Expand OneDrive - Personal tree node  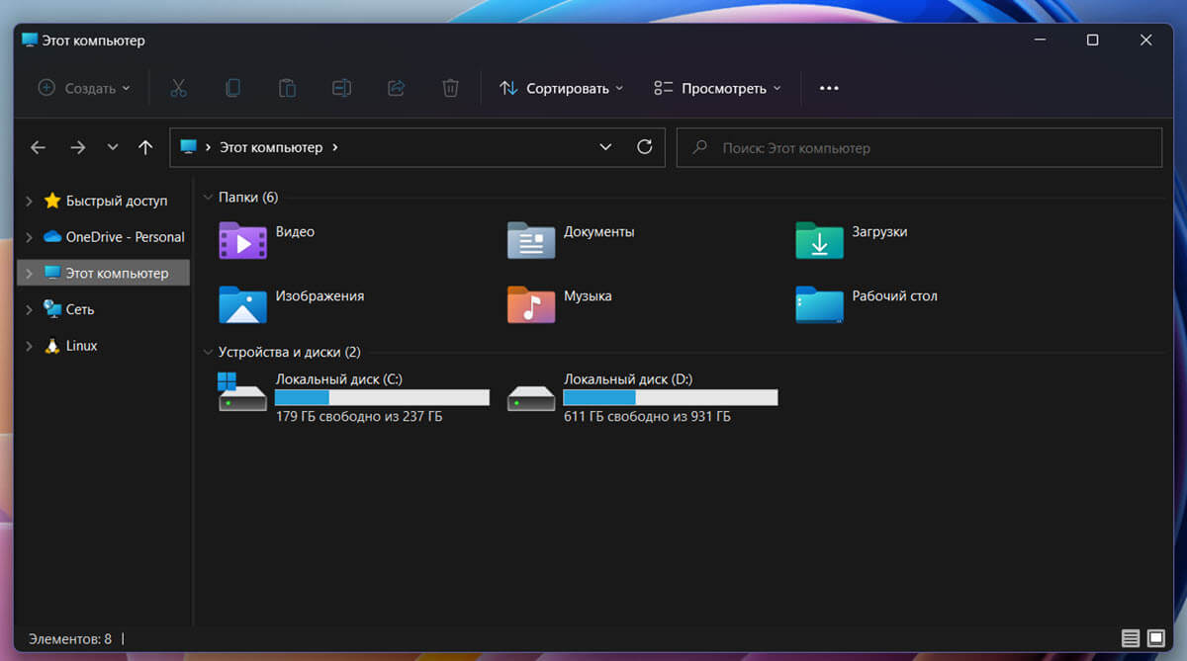29,237
